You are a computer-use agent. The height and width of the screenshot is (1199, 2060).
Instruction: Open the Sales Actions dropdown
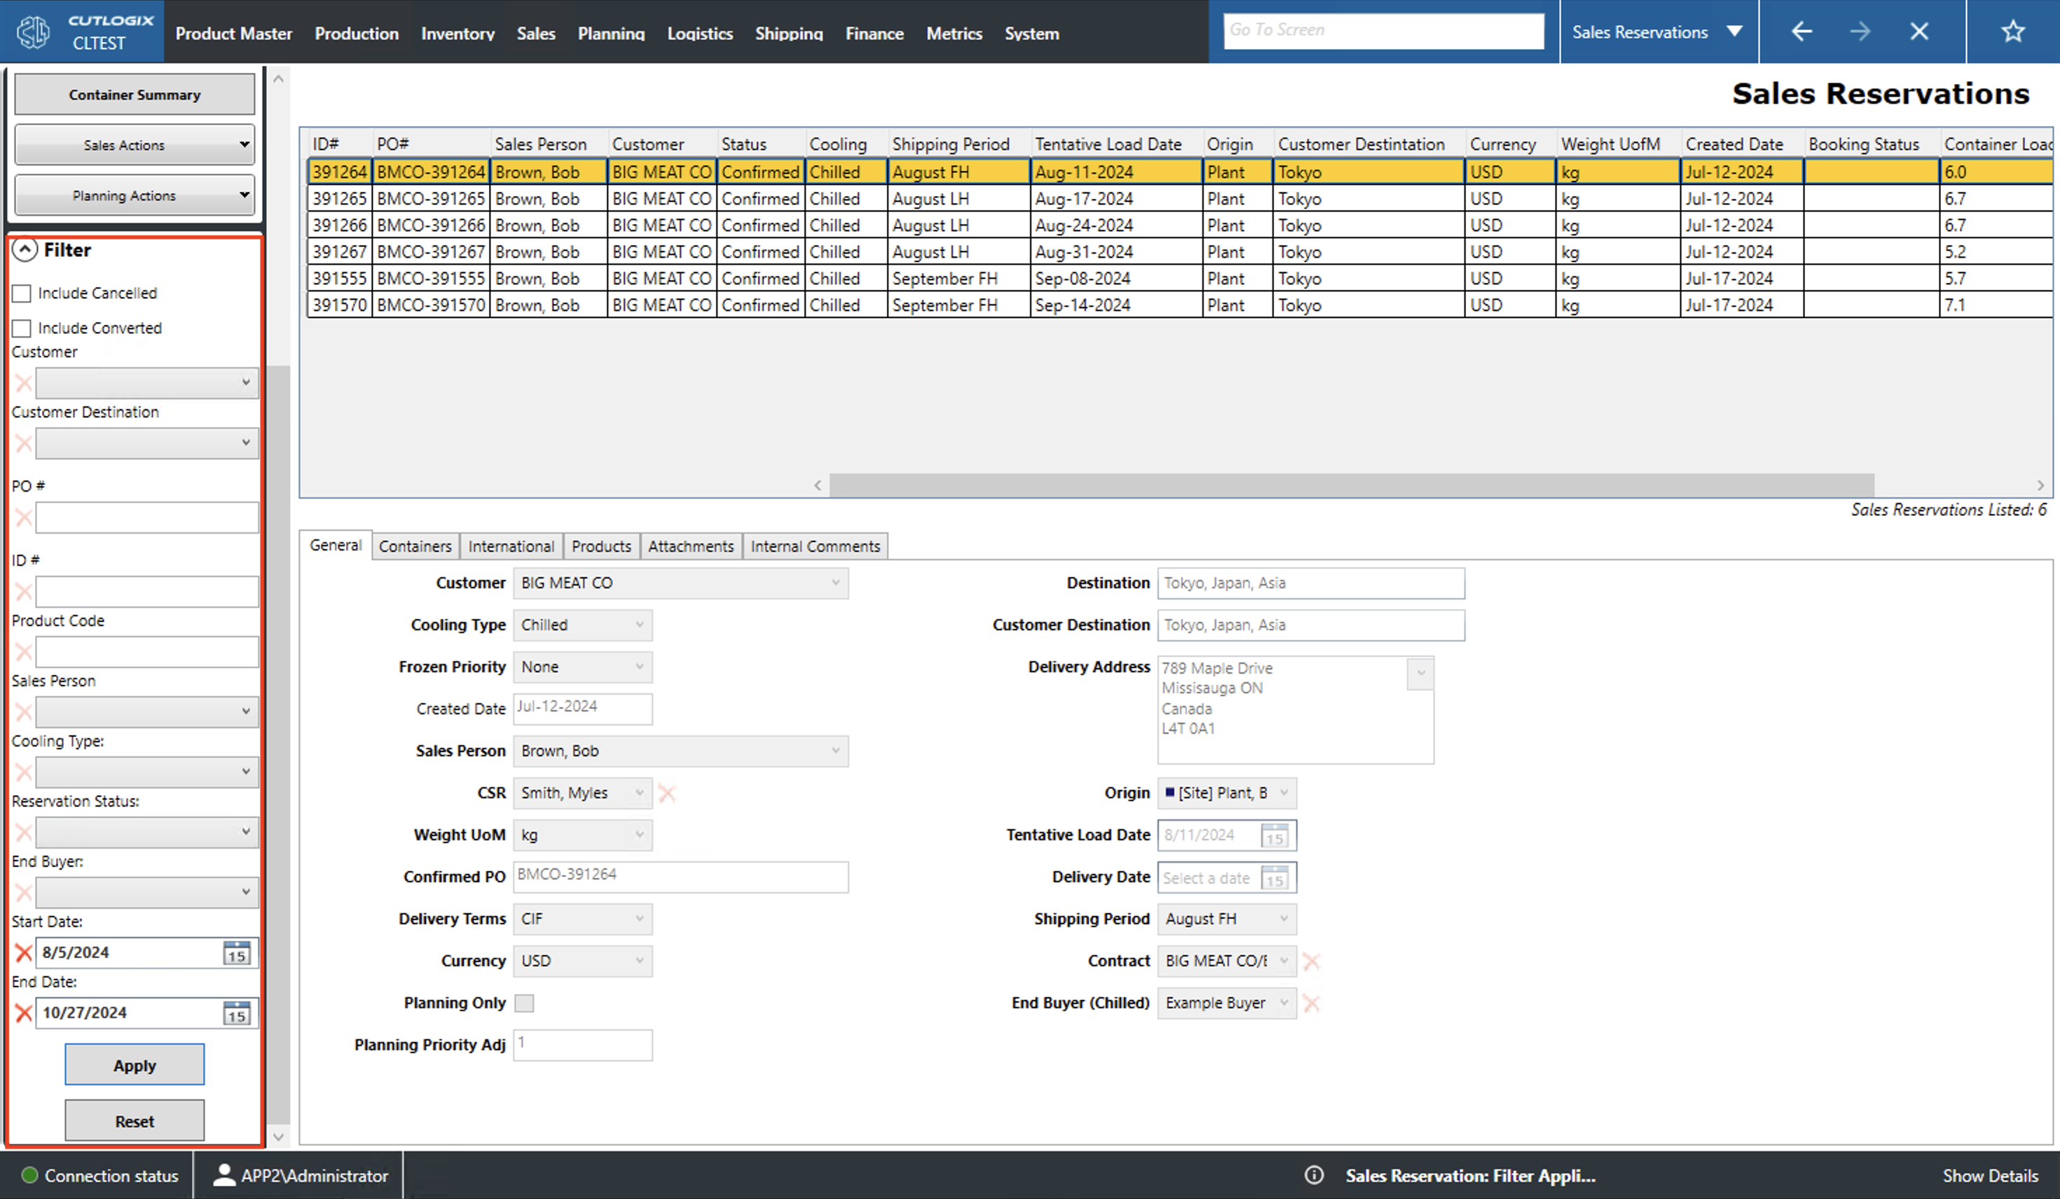point(134,145)
